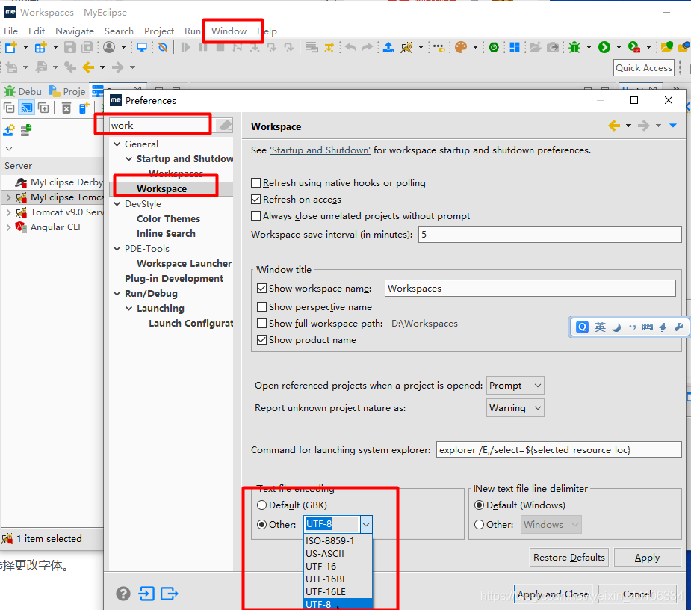Click the system explorer command field
Screen dimensions: 691x610
[559, 450]
